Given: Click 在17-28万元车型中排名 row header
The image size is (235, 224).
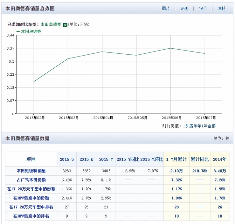Looking at the screenshot, I should pyautogui.click(x=31, y=207).
